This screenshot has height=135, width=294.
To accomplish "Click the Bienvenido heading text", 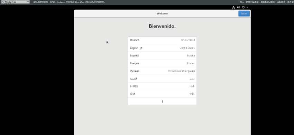I will coord(162,26).
